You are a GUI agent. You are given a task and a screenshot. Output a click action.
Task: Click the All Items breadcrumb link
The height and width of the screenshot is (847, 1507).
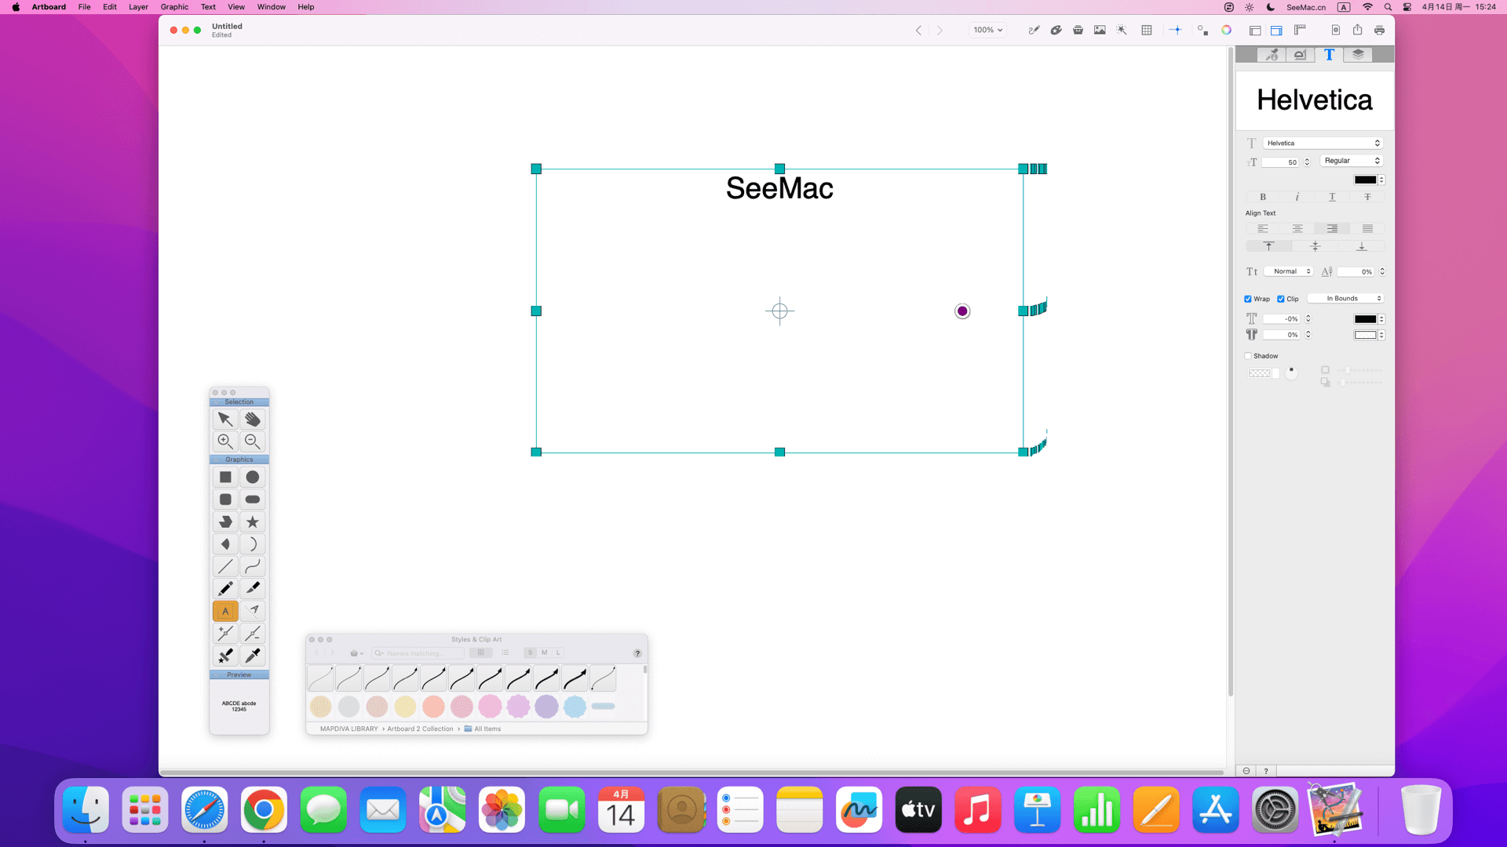coord(487,729)
